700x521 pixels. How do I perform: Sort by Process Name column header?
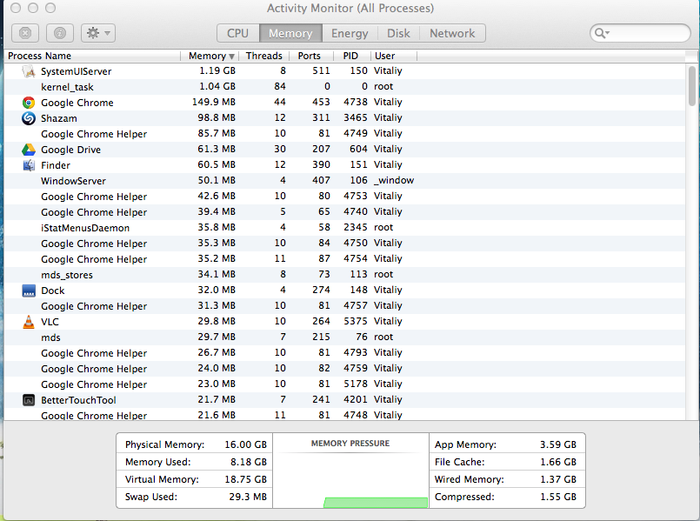pyautogui.click(x=92, y=56)
